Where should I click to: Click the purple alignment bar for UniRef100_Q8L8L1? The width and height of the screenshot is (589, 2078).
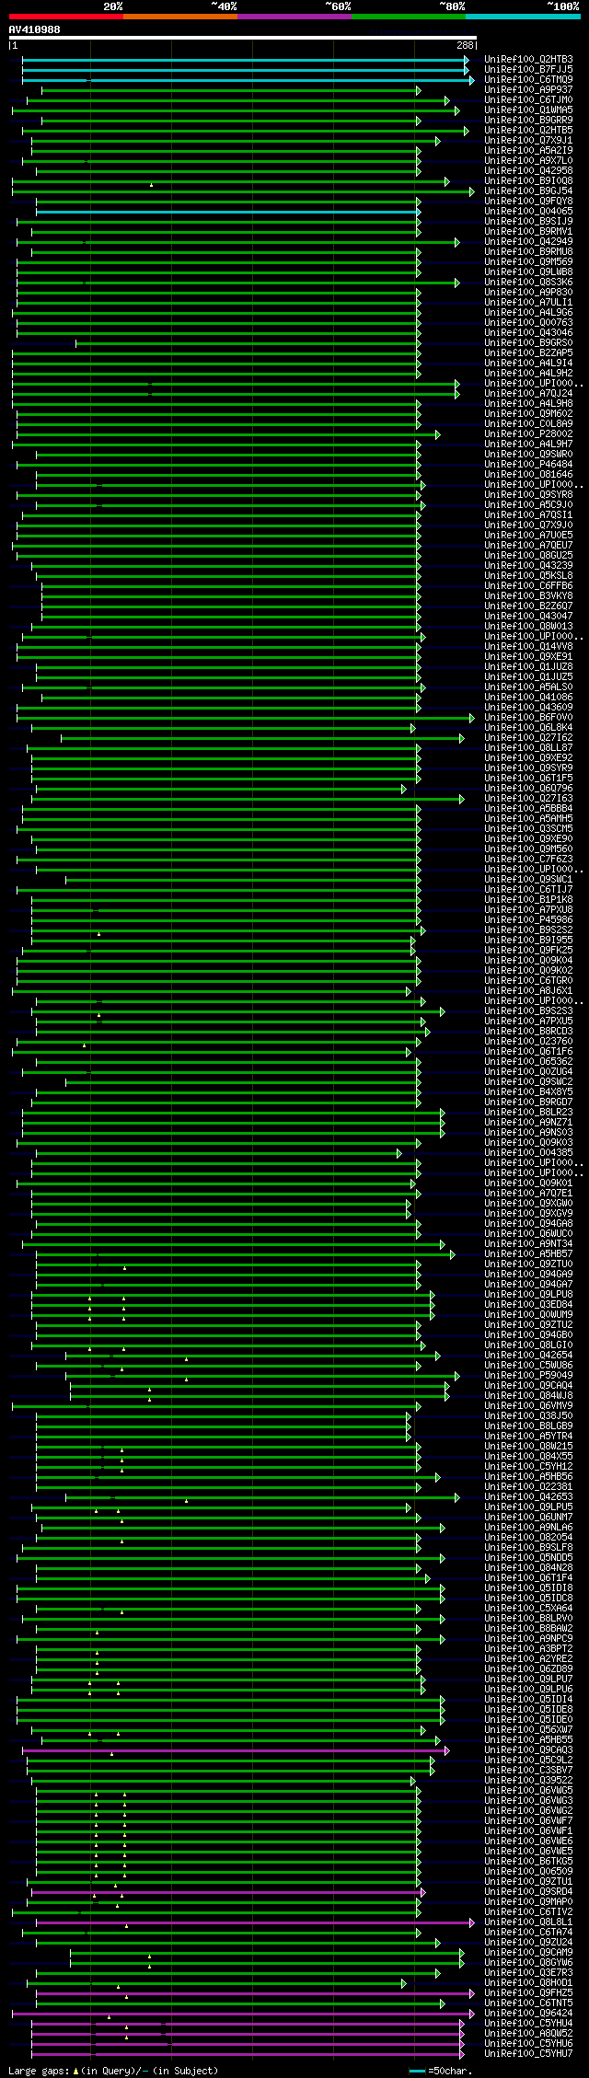(255, 1922)
